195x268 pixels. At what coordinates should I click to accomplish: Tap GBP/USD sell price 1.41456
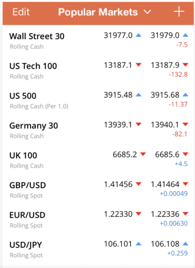coord(118,184)
